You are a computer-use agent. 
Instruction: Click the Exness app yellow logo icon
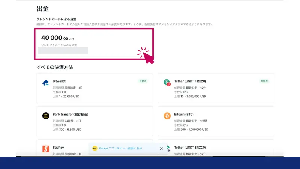click(95, 148)
